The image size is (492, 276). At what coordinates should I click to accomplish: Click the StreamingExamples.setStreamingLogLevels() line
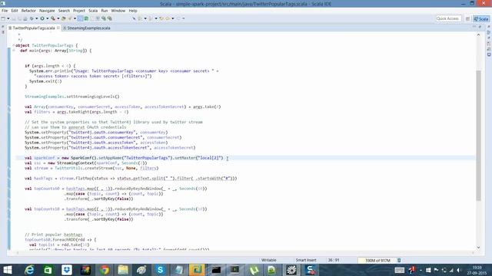pyautogui.click(x=71, y=97)
